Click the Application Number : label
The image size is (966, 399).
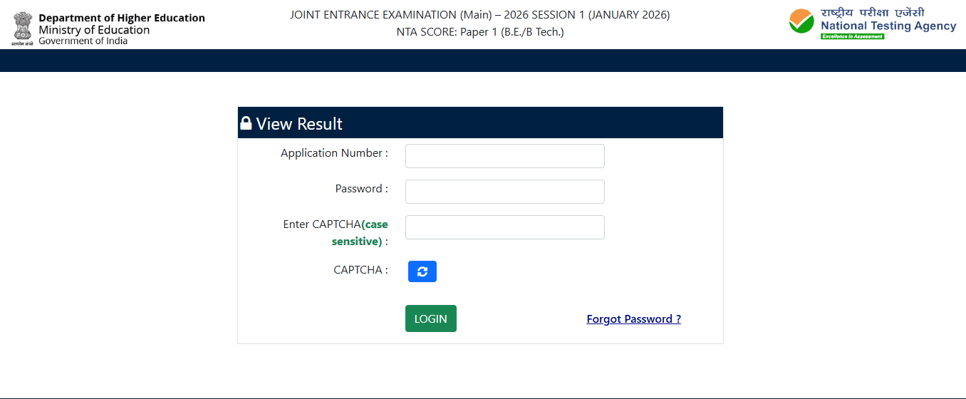coord(334,153)
